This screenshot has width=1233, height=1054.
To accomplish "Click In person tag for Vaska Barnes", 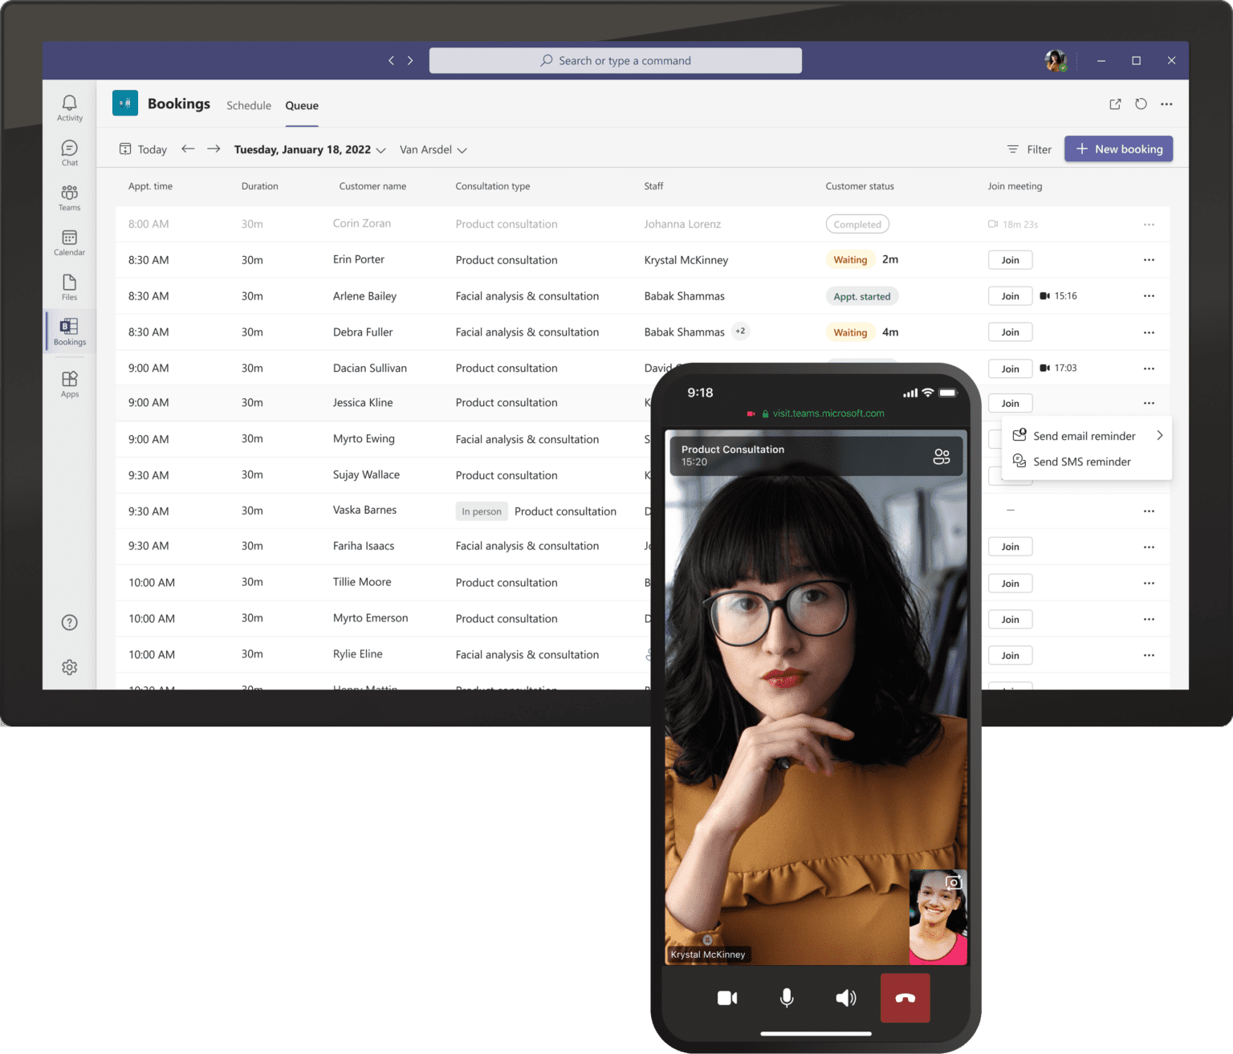I will [x=482, y=511].
